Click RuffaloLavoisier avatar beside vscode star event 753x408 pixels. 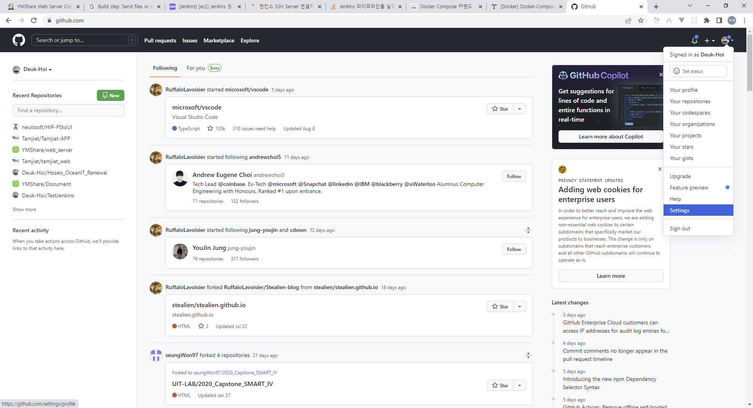(156, 90)
